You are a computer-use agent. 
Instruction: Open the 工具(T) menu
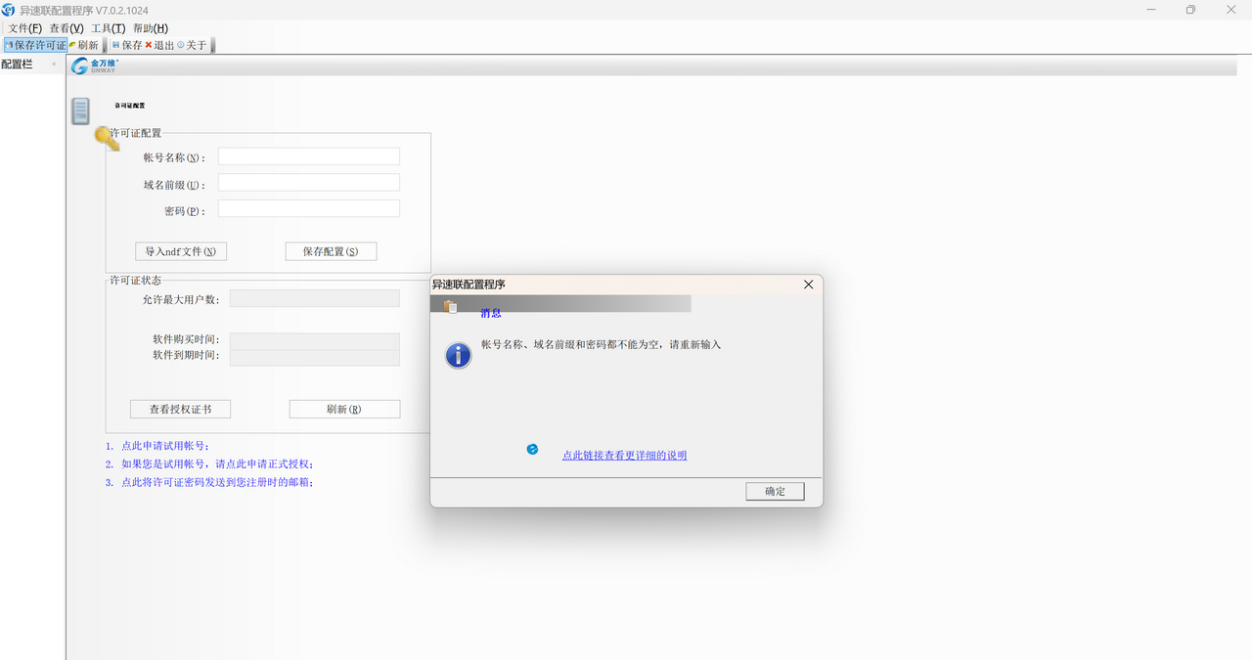point(108,27)
